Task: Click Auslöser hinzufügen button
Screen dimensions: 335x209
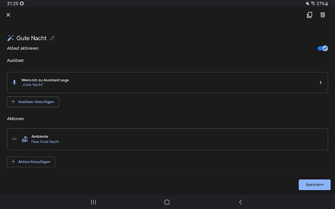Action: point(33,102)
